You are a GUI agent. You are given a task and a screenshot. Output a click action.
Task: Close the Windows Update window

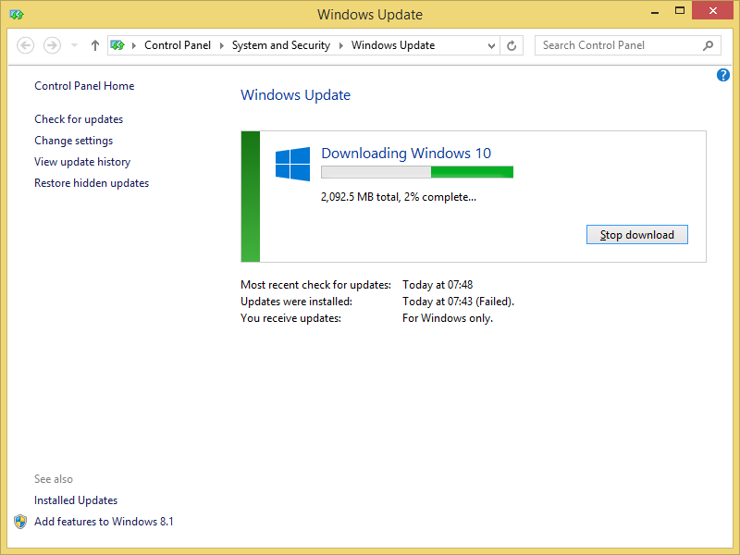712,10
